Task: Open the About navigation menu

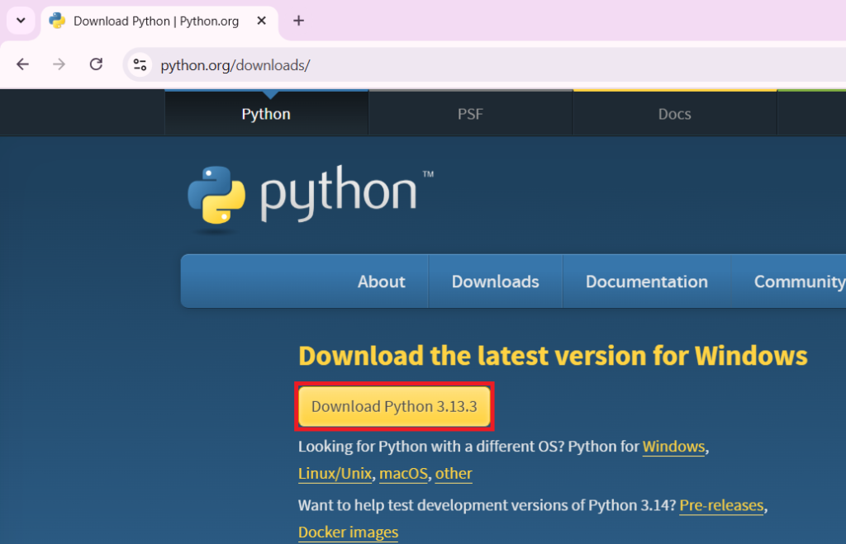Action: tap(381, 281)
